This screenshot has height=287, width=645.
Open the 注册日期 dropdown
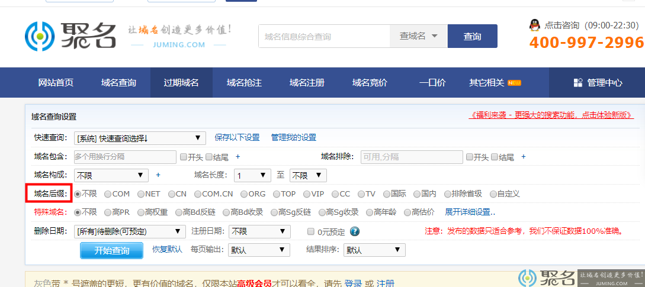click(x=259, y=231)
